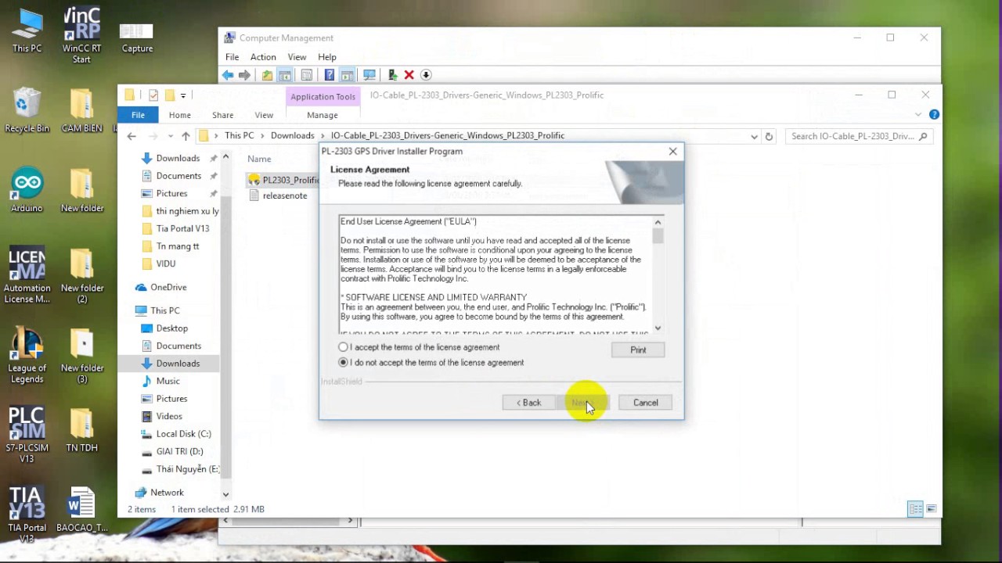The width and height of the screenshot is (1002, 563).
Task: Expand the breadcrumb chevron after This PC
Action: (x=262, y=136)
